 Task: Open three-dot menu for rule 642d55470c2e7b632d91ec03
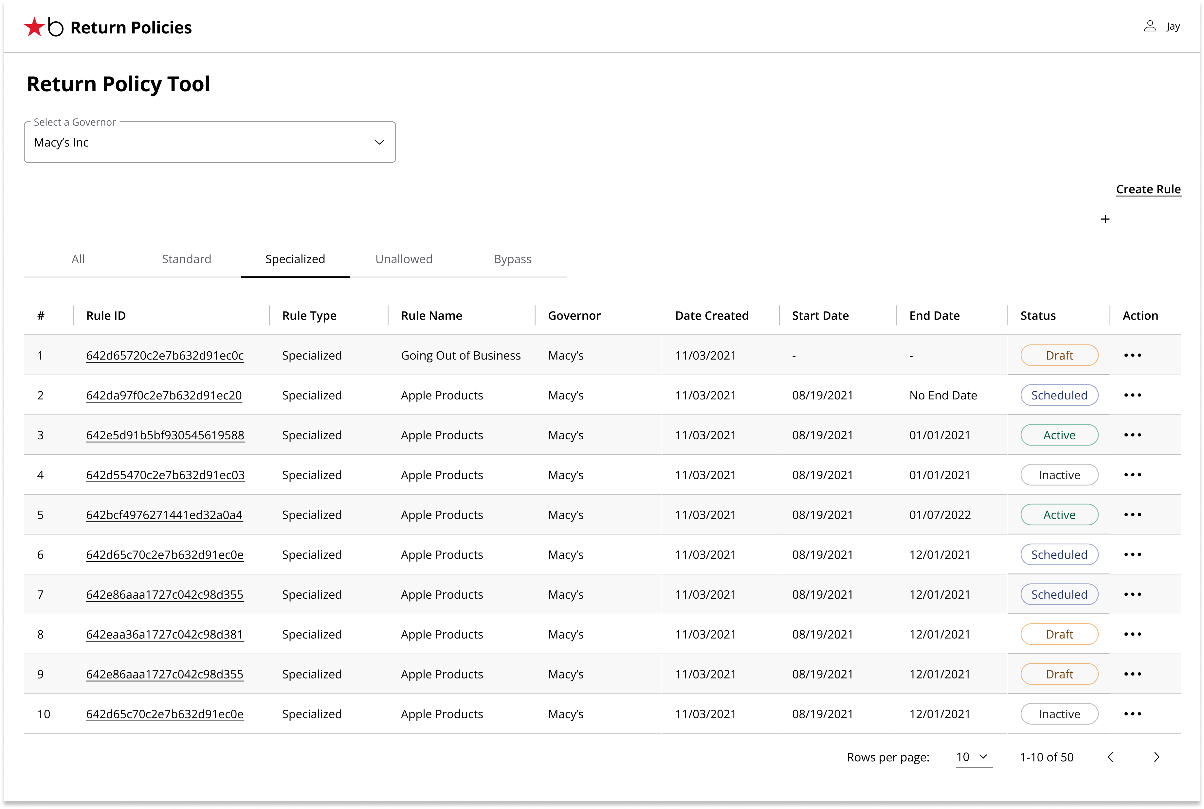point(1132,475)
